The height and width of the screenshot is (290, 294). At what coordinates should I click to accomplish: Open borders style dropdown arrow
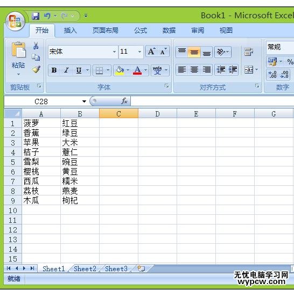point(108,70)
